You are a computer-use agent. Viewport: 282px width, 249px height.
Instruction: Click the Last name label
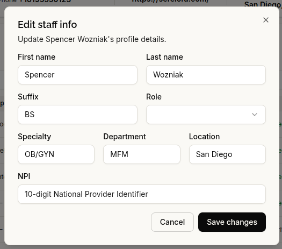[164, 57]
